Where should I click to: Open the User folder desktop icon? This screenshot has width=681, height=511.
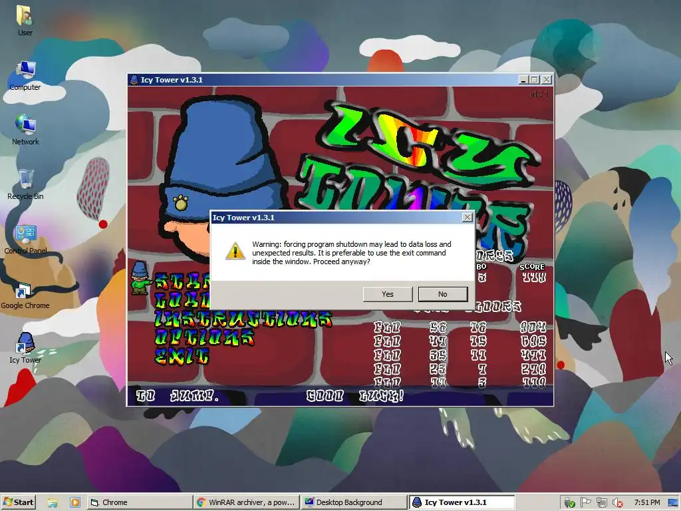[x=25, y=21]
